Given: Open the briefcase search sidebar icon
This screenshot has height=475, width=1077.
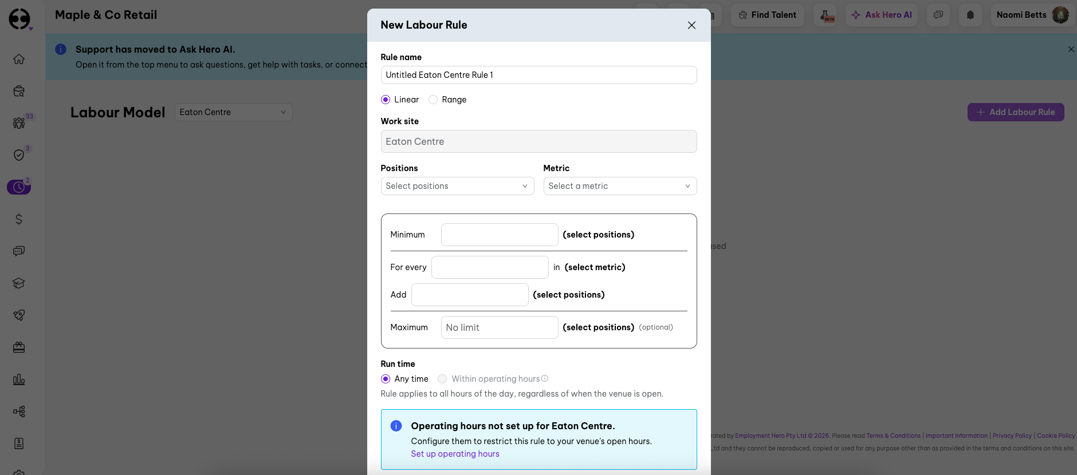Looking at the screenshot, I should pyautogui.click(x=19, y=91).
